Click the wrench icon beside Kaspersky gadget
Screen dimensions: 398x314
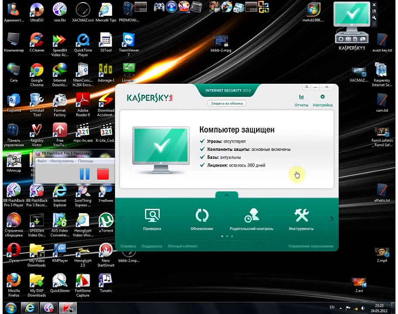374,18
